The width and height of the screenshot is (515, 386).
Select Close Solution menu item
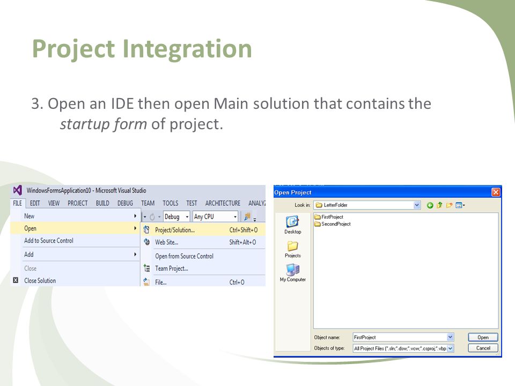coord(75,280)
